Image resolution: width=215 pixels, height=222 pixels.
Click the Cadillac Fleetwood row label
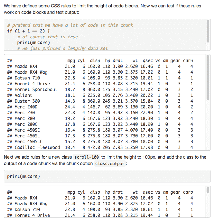click(37, 147)
